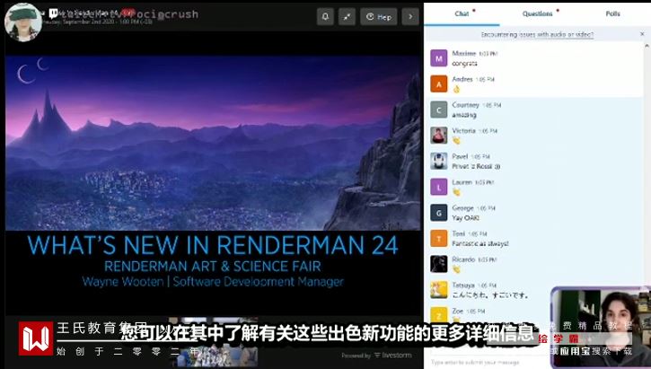Click the right chevron collapse sidebar button
This screenshot has width=651, height=369.
(410, 16)
